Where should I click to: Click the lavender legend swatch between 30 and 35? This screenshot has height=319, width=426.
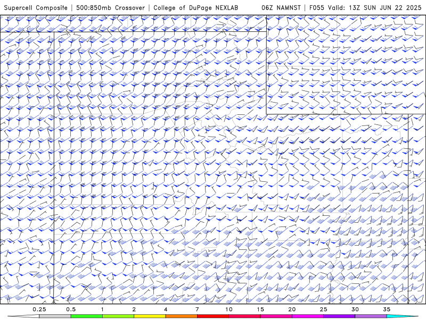click(x=371, y=316)
